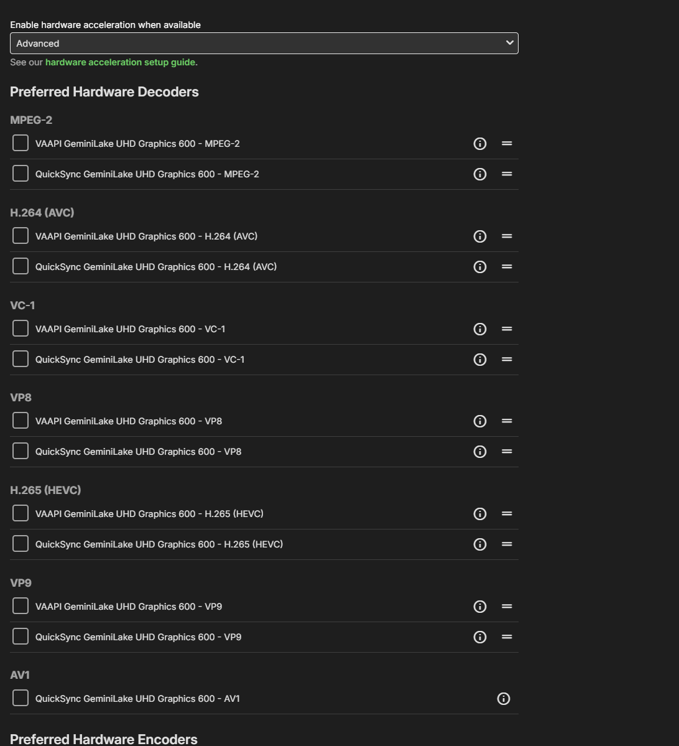Click QuickSync VP9 decoder label text
Screen dimensions: 679x746
coord(139,637)
